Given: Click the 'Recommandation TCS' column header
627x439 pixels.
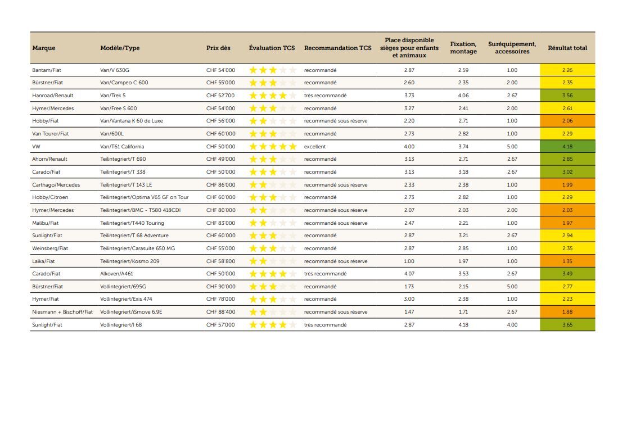Looking at the screenshot, I should (338, 48).
